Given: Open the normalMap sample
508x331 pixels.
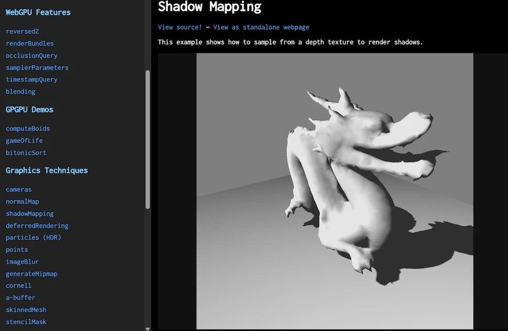Looking at the screenshot, I should pos(23,202).
